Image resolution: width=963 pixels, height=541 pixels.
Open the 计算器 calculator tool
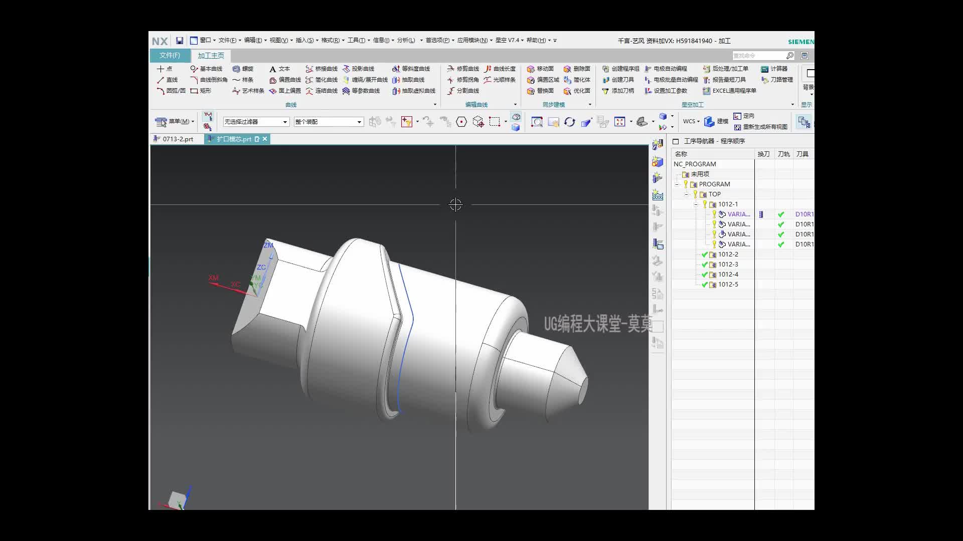774,69
